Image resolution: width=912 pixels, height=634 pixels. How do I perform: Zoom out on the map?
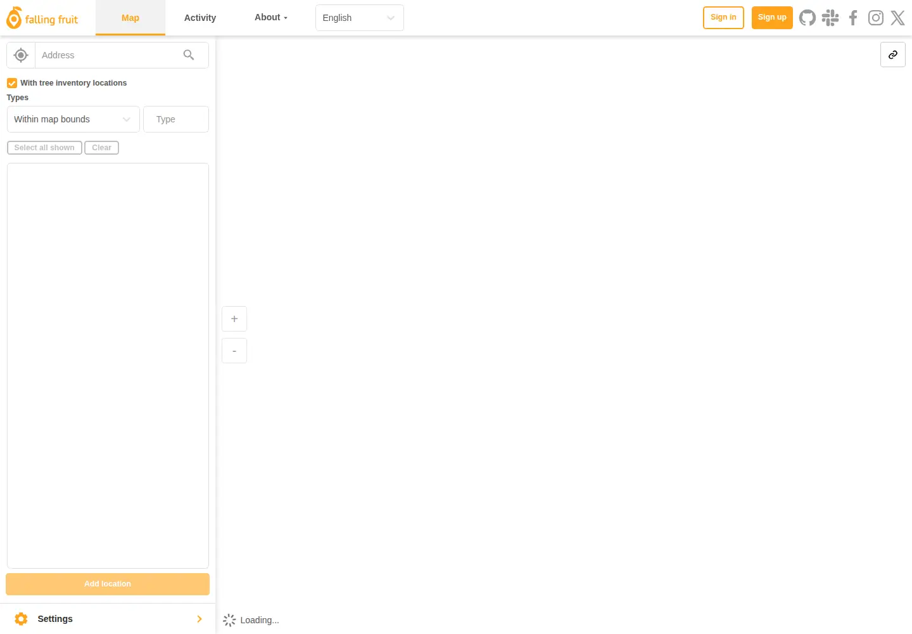tap(234, 351)
